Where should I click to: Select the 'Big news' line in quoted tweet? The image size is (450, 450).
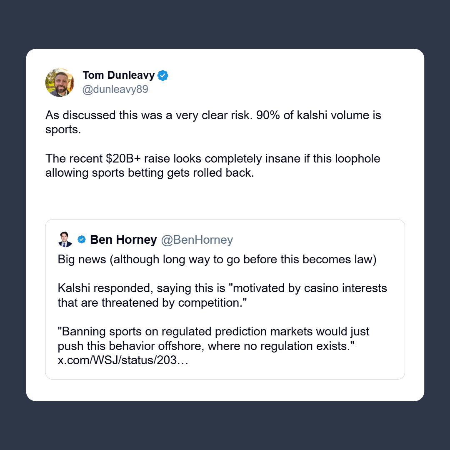(x=217, y=259)
